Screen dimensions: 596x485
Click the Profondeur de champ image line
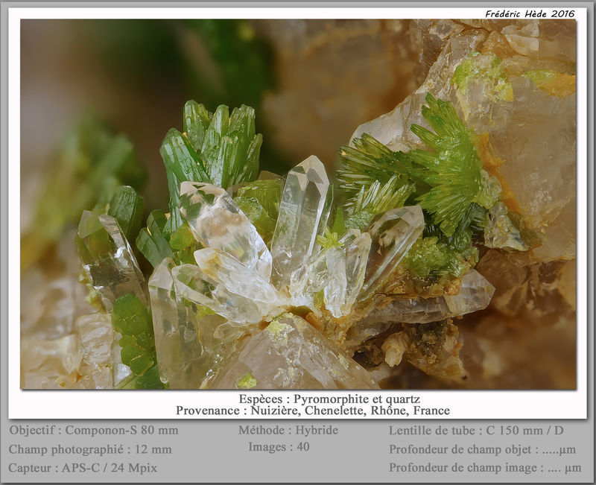tap(485, 468)
